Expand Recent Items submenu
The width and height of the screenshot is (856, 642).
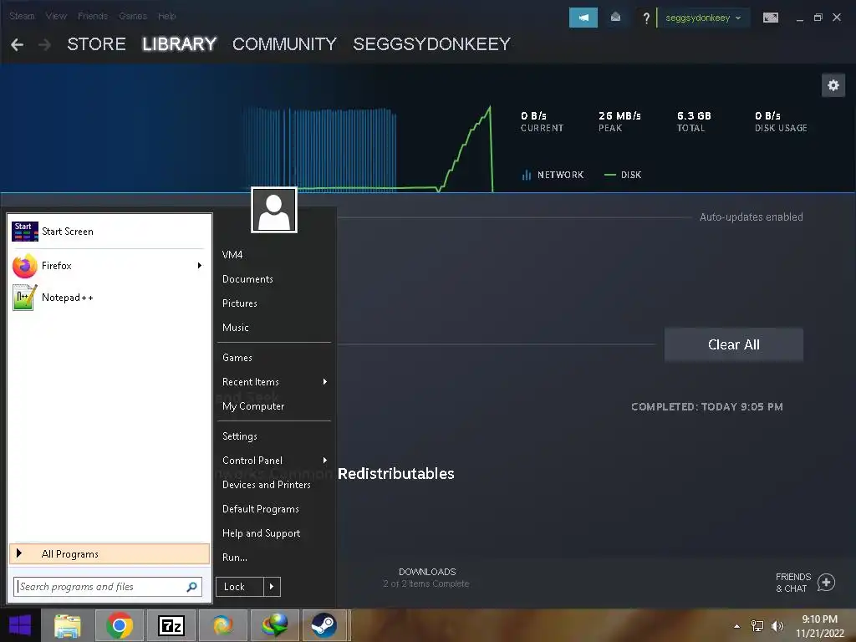[325, 381]
